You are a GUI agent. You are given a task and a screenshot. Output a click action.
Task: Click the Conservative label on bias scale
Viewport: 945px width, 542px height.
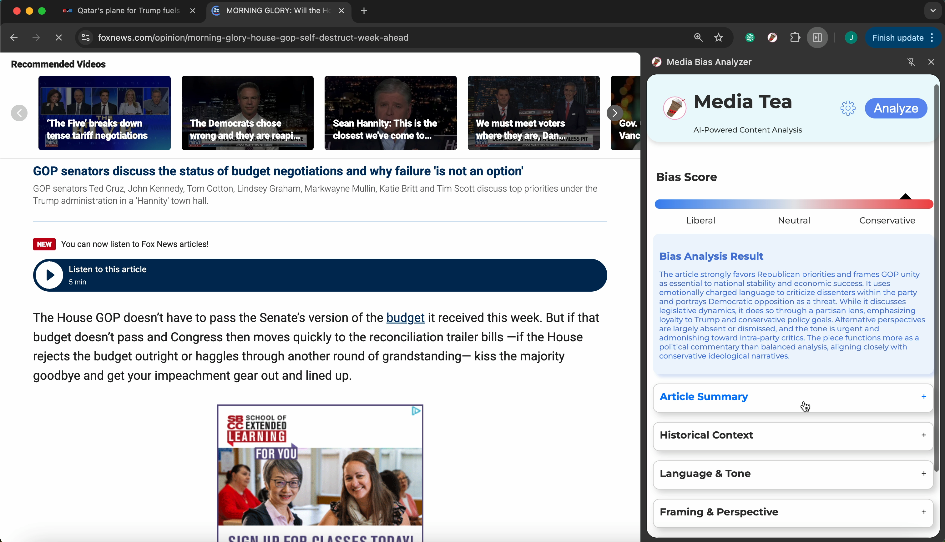point(887,221)
